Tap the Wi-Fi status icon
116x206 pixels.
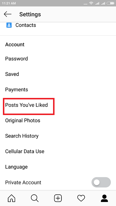click(x=91, y=3)
